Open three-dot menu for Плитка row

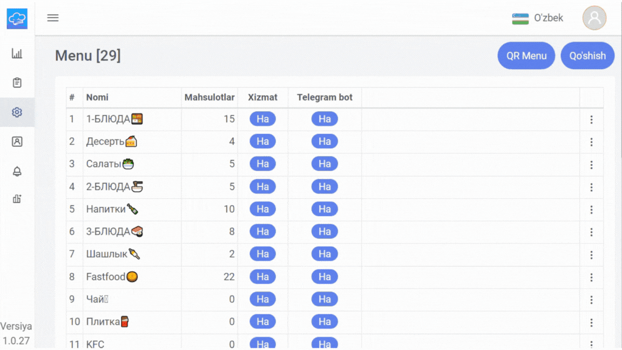click(x=591, y=322)
